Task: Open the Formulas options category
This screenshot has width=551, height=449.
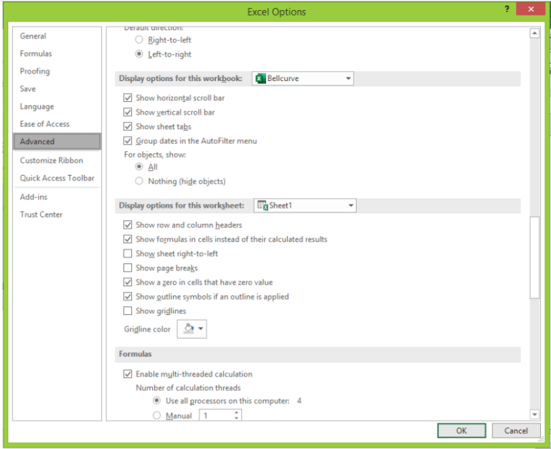Action: click(36, 54)
